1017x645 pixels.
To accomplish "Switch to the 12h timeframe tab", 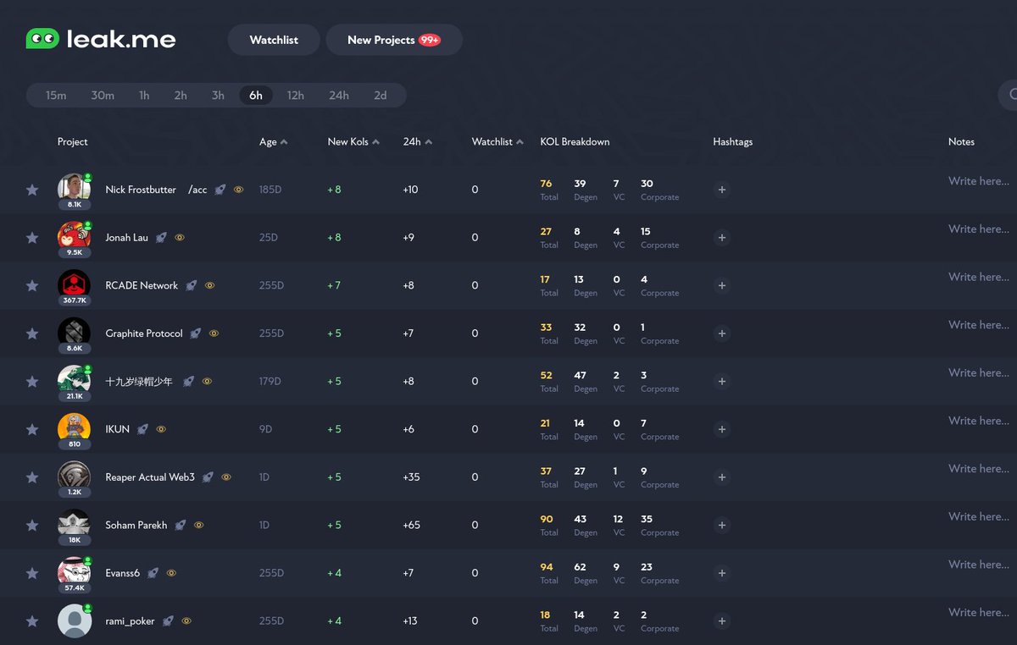I will coord(295,95).
